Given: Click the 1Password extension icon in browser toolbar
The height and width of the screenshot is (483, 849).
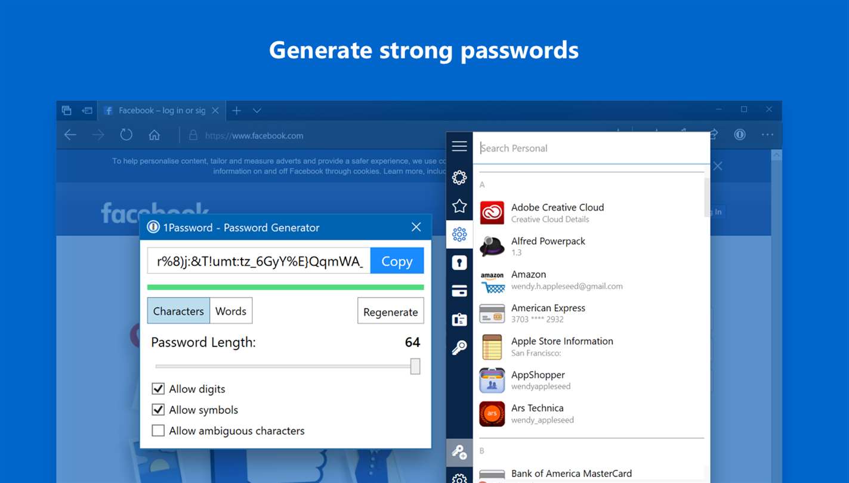Looking at the screenshot, I should click(740, 135).
